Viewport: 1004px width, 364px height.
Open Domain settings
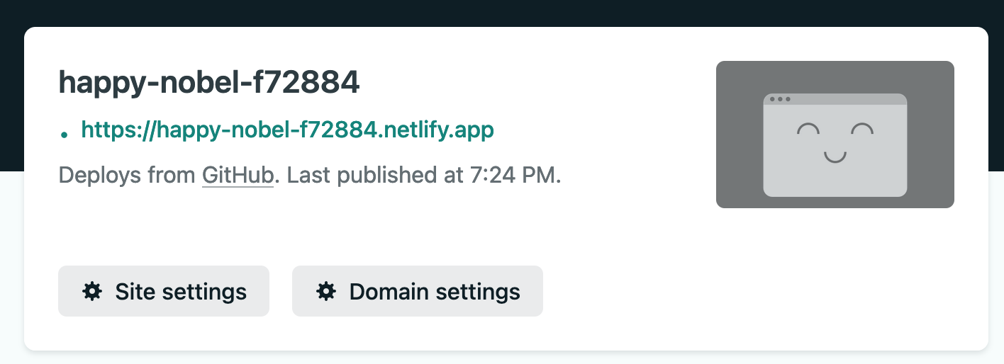(418, 291)
